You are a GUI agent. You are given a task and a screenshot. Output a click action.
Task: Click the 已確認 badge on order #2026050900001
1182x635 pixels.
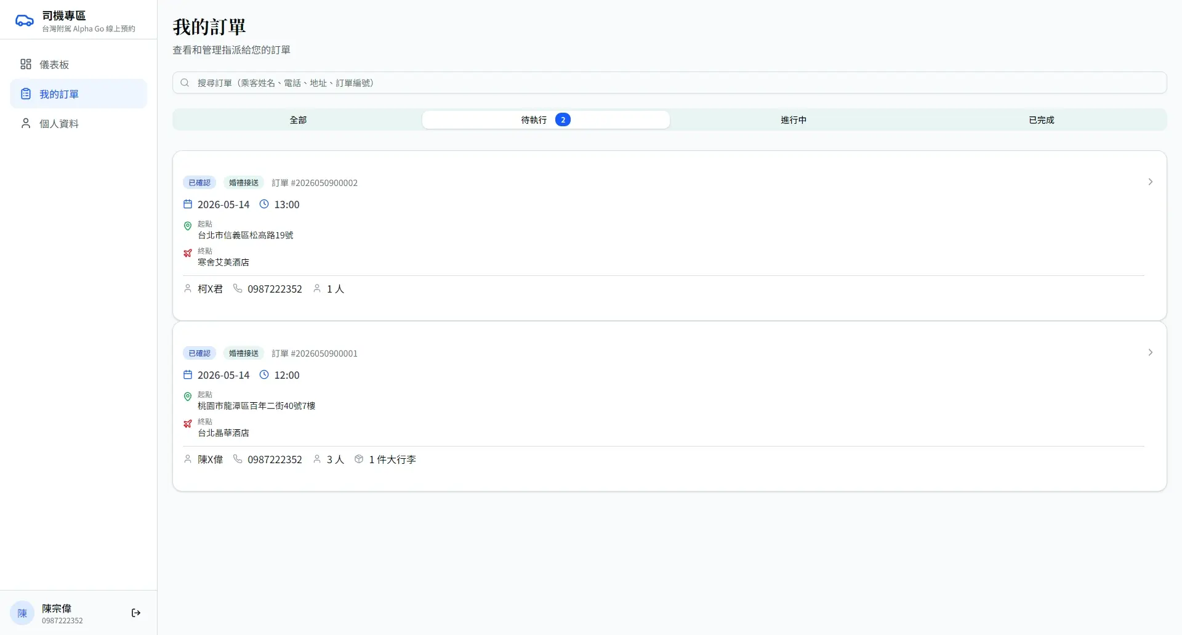(199, 353)
